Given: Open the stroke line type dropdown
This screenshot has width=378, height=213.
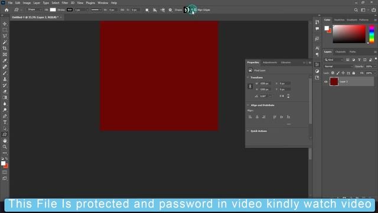Looking at the screenshot, I should [x=96, y=10].
